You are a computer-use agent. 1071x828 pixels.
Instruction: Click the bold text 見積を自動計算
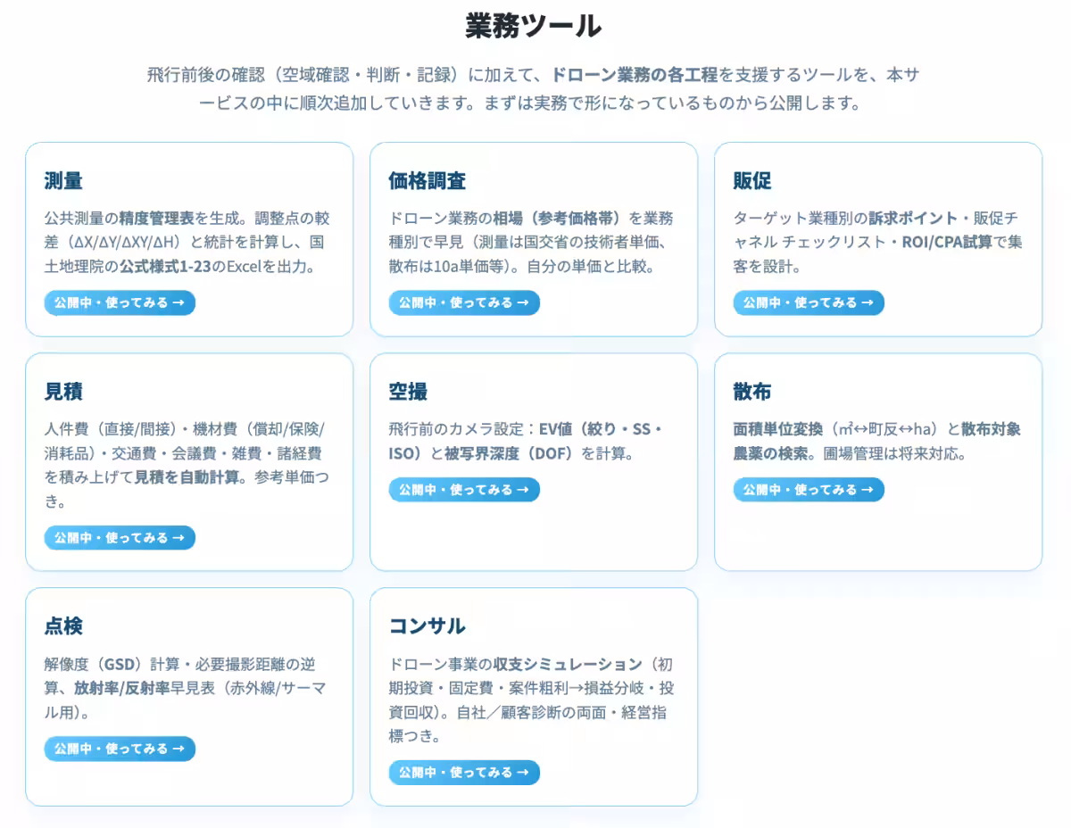[187, 476]
